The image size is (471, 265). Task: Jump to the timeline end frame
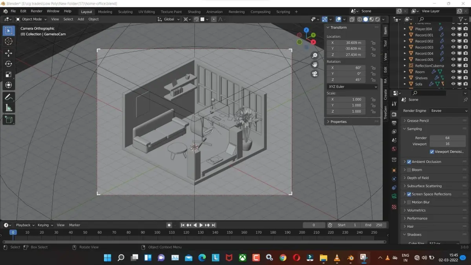pyautogui.click(x=213, y=225)
